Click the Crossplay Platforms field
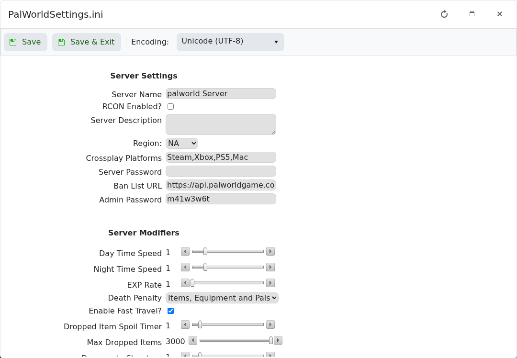 click(x=221, y=157)
